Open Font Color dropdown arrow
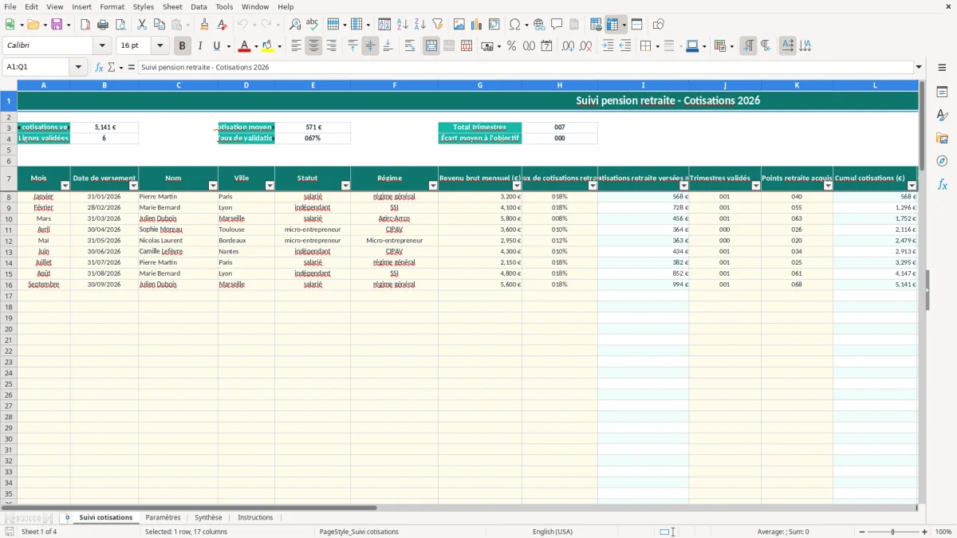The width and height of the screenshot is (957, 538). pyautogui.click(x=255, y=46)
